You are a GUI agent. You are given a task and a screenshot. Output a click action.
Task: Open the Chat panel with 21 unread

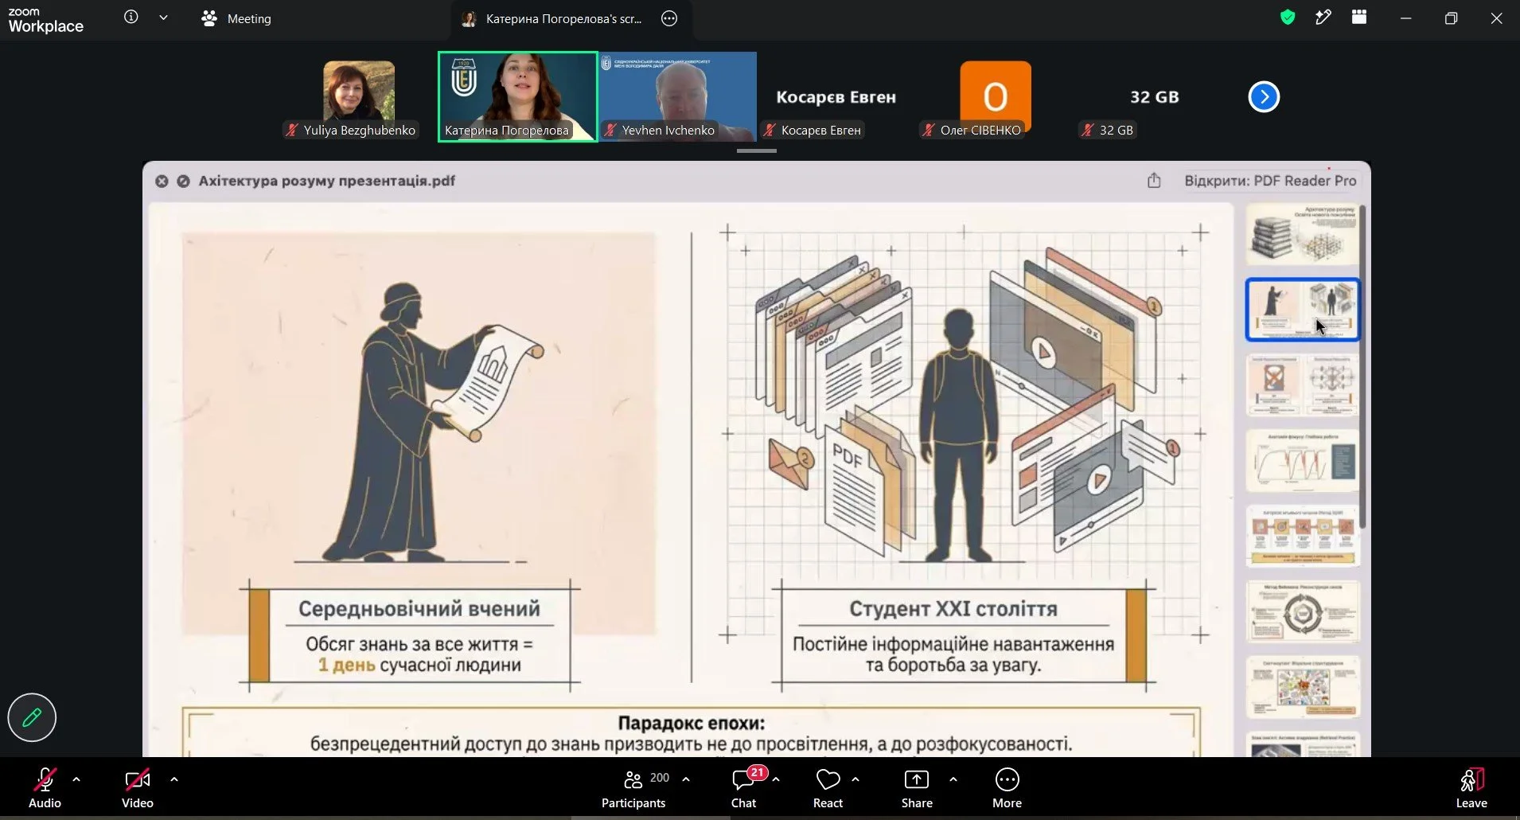coord(744,788)
